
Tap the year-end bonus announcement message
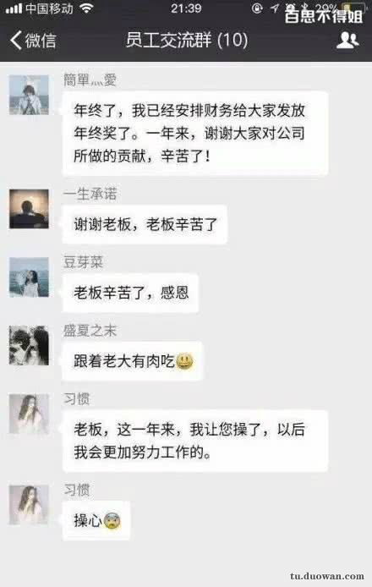coord(195,134)
